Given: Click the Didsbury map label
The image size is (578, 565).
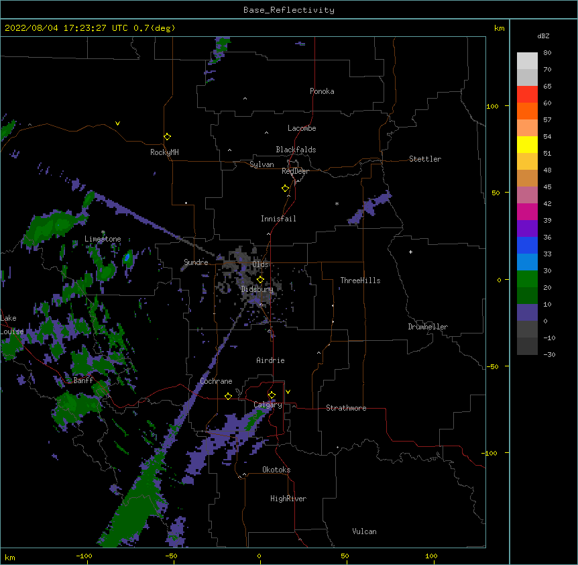Looking at the screenshot, I should [257, 289].
